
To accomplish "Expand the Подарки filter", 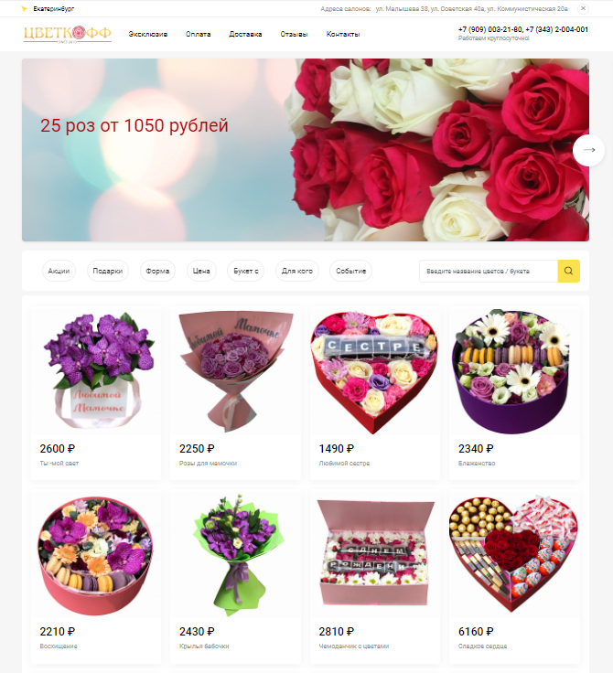I will [x=107, y=271].
